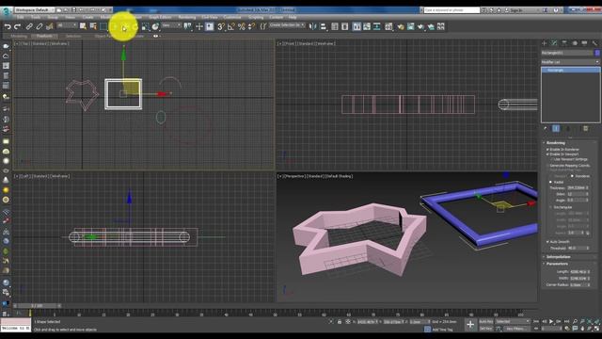Click Use Pivot Point Center button
Image resolution: width=602 pixels, height=339 pixels.
(187, 26)
